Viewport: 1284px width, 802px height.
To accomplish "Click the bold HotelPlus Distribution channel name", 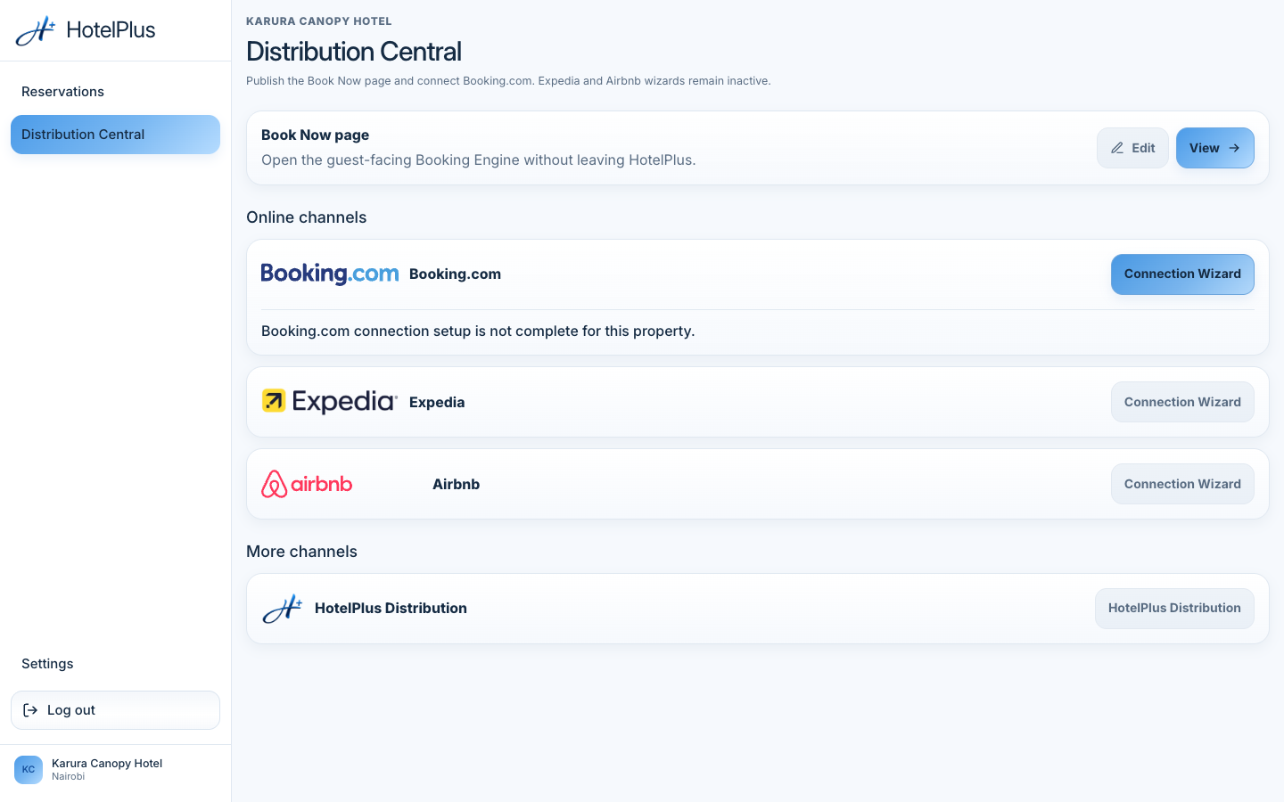I will pyautogui.click(x=391, y=609).
